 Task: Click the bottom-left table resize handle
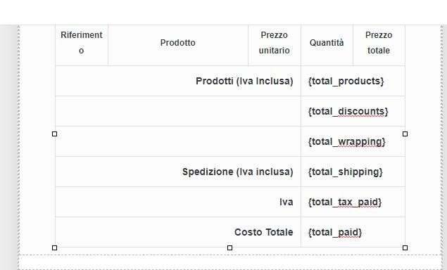coord(55,247)
